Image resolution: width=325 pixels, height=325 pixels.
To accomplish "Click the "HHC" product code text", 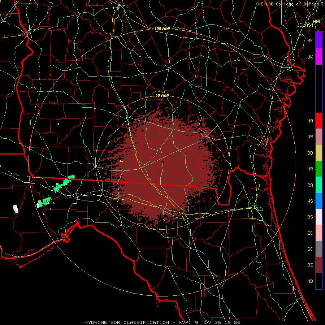I will (317, 22).
